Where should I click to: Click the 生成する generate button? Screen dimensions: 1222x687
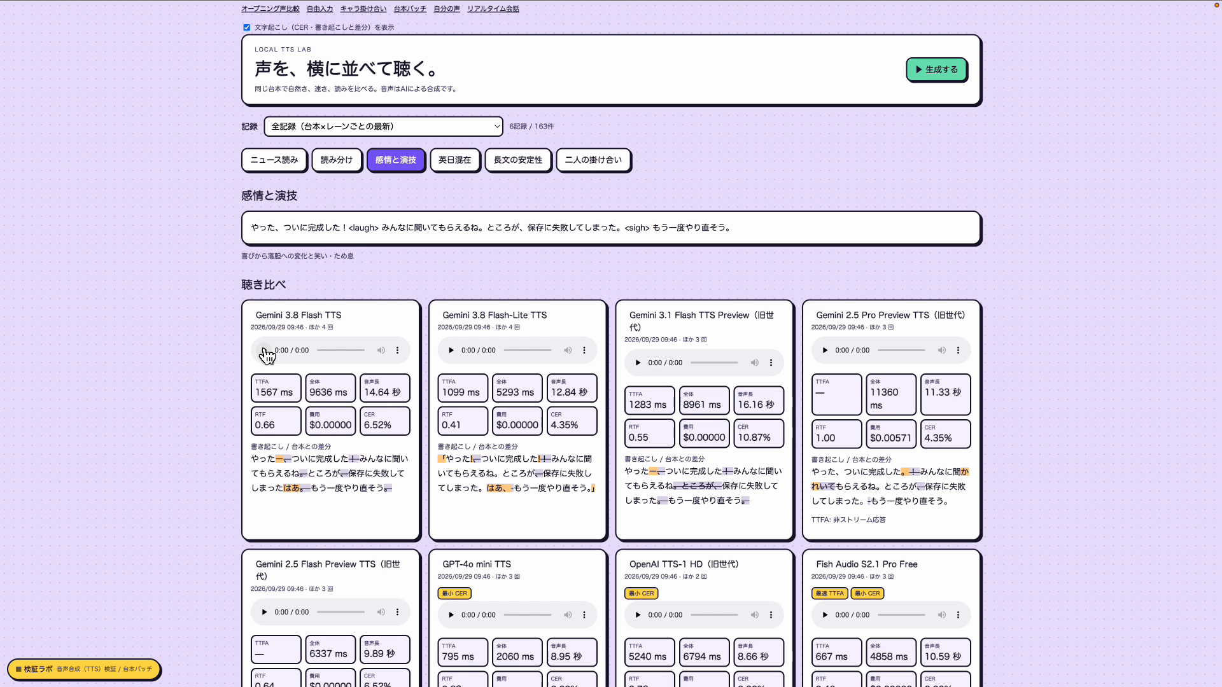[x=936, y=69]
